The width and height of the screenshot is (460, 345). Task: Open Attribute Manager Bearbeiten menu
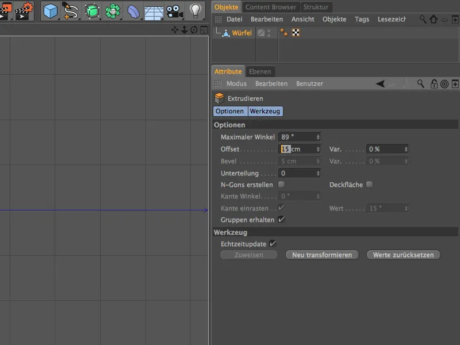tap(271, 83)
